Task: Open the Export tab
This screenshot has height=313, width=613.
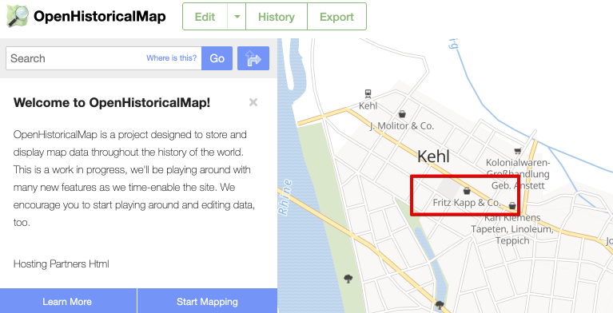Action: click(x=336, y=17)
